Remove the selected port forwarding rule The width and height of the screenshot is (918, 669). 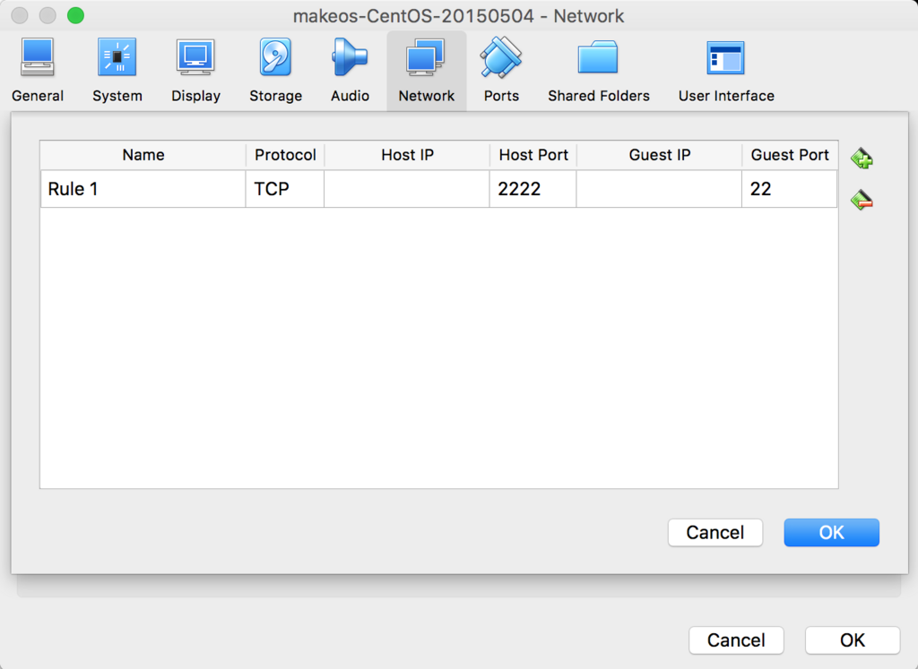(x=862, y=200)
